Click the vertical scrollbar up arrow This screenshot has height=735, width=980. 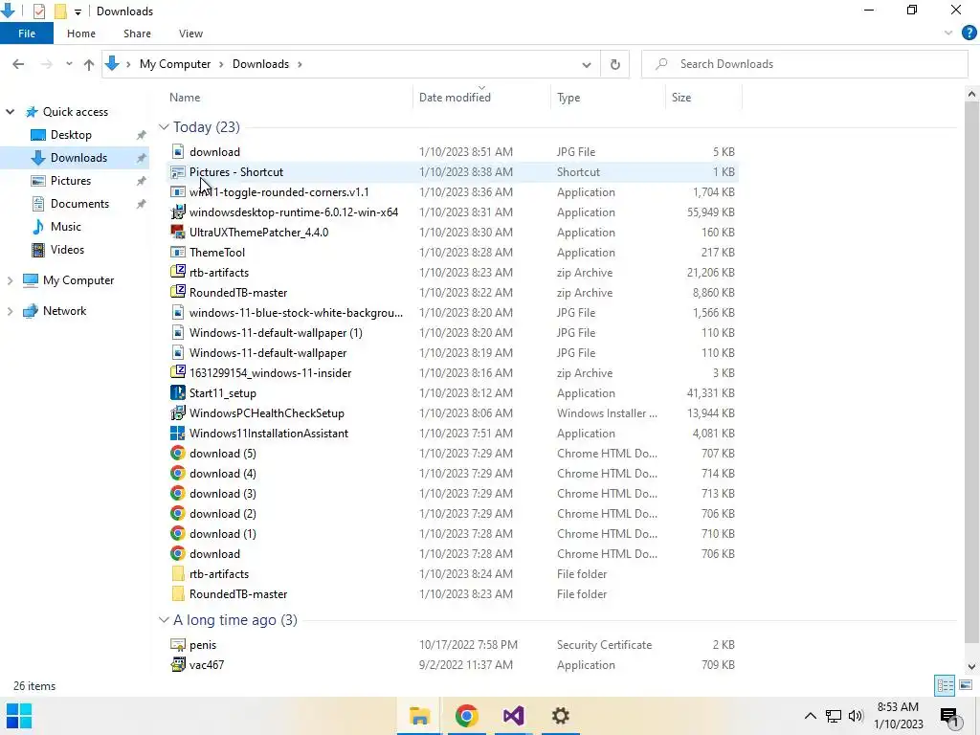(971, 94)
